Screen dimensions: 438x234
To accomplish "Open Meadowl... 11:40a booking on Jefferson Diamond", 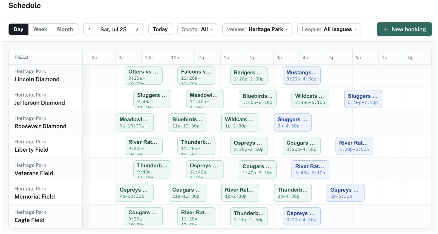I will click(x=205, y=99).
